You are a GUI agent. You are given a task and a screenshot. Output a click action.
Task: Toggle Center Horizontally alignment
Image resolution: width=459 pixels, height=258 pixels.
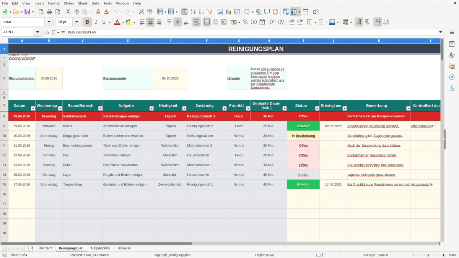pyautogui.click(x=150, y=22)
